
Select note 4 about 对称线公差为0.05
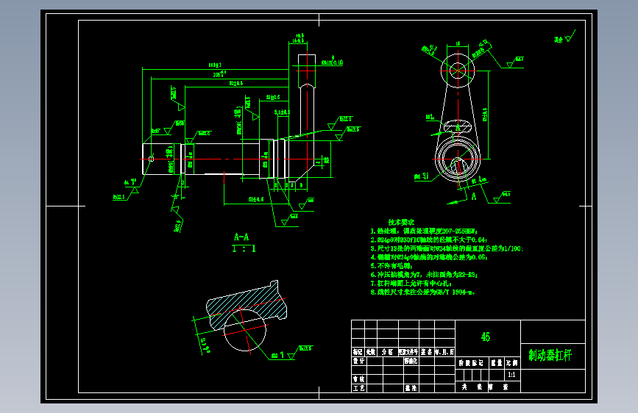429,257
